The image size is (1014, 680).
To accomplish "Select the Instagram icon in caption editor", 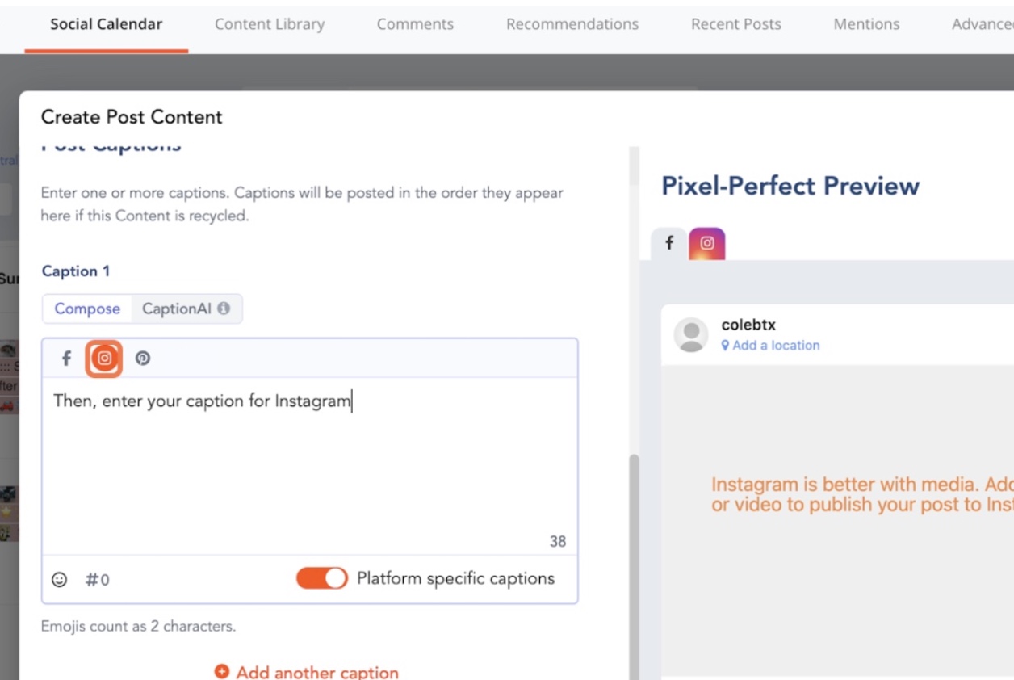I will pos(104,359).
